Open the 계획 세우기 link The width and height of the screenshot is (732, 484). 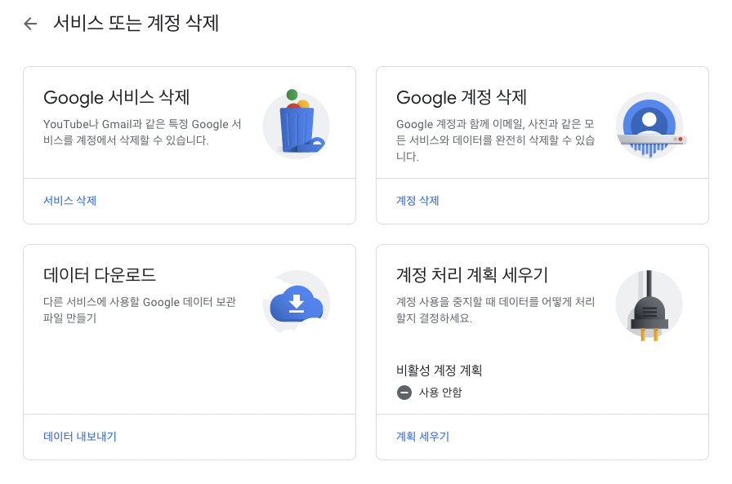pyautogui.click(x=422, y=437)
